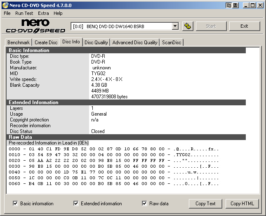Click the Copy HTML button
Screen dimensions: 266x216
click(242, 204)
